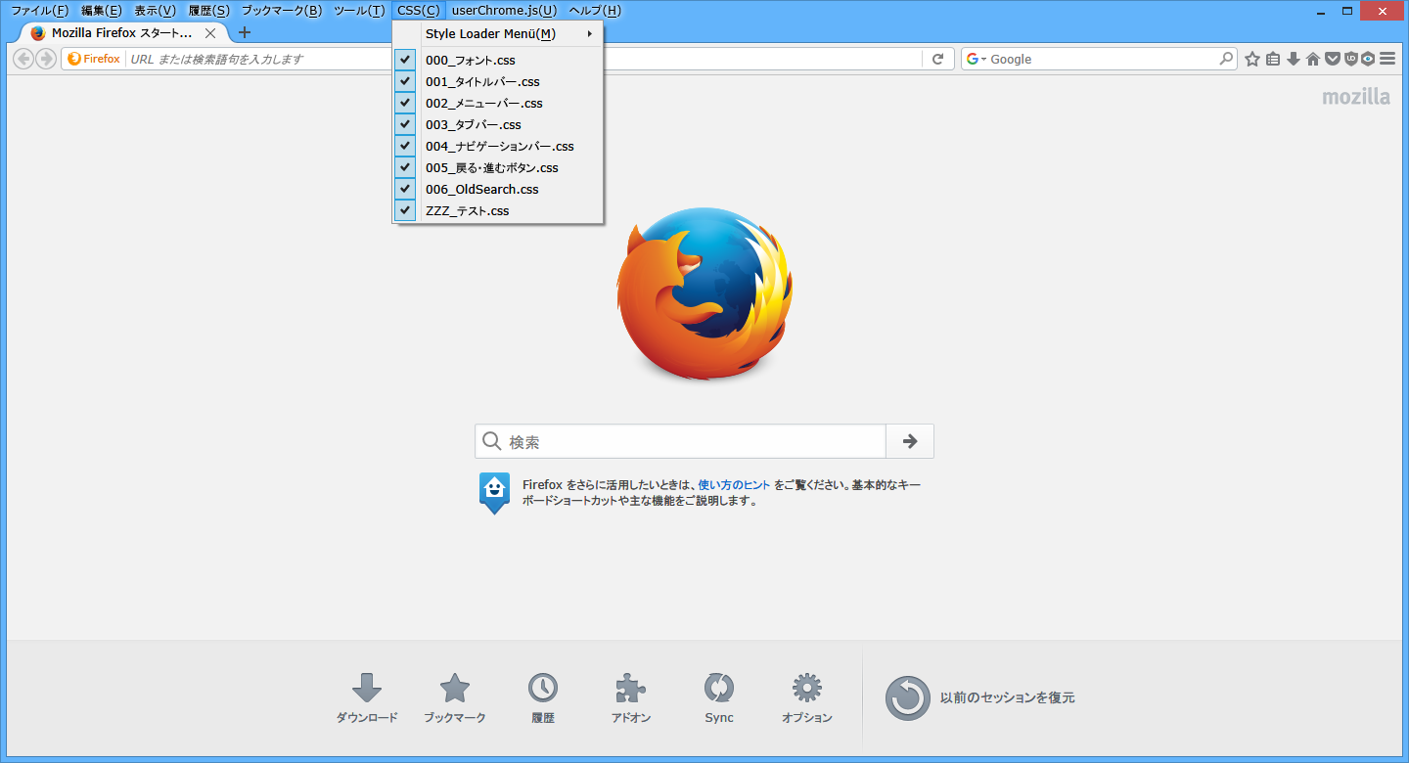
Task: Open ダウンロード from the bottom launcher
Action: 367,698
